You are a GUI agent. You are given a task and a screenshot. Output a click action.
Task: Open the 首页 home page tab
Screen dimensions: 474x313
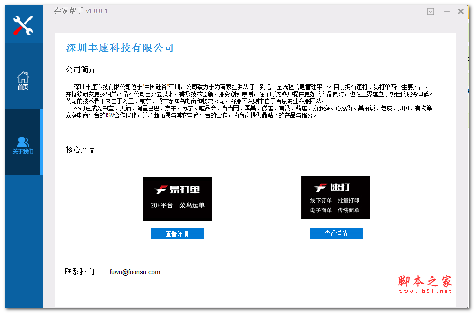(23, 81)
